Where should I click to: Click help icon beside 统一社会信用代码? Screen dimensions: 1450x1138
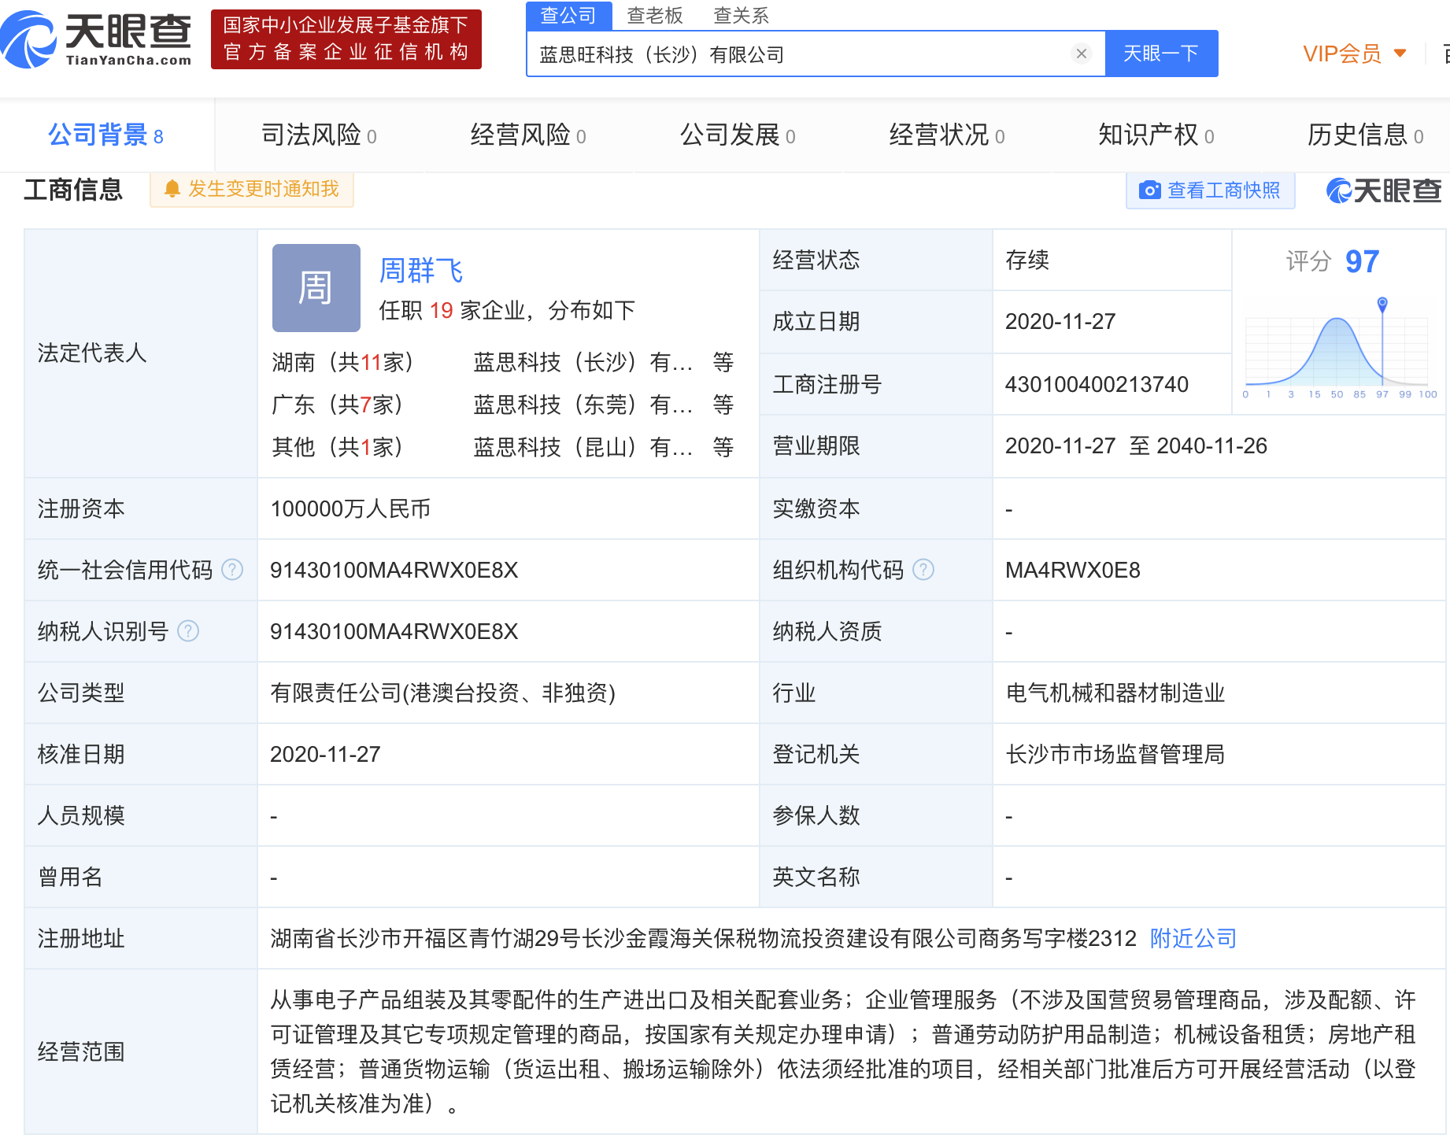pyautogui.click(x=232, y=570)
